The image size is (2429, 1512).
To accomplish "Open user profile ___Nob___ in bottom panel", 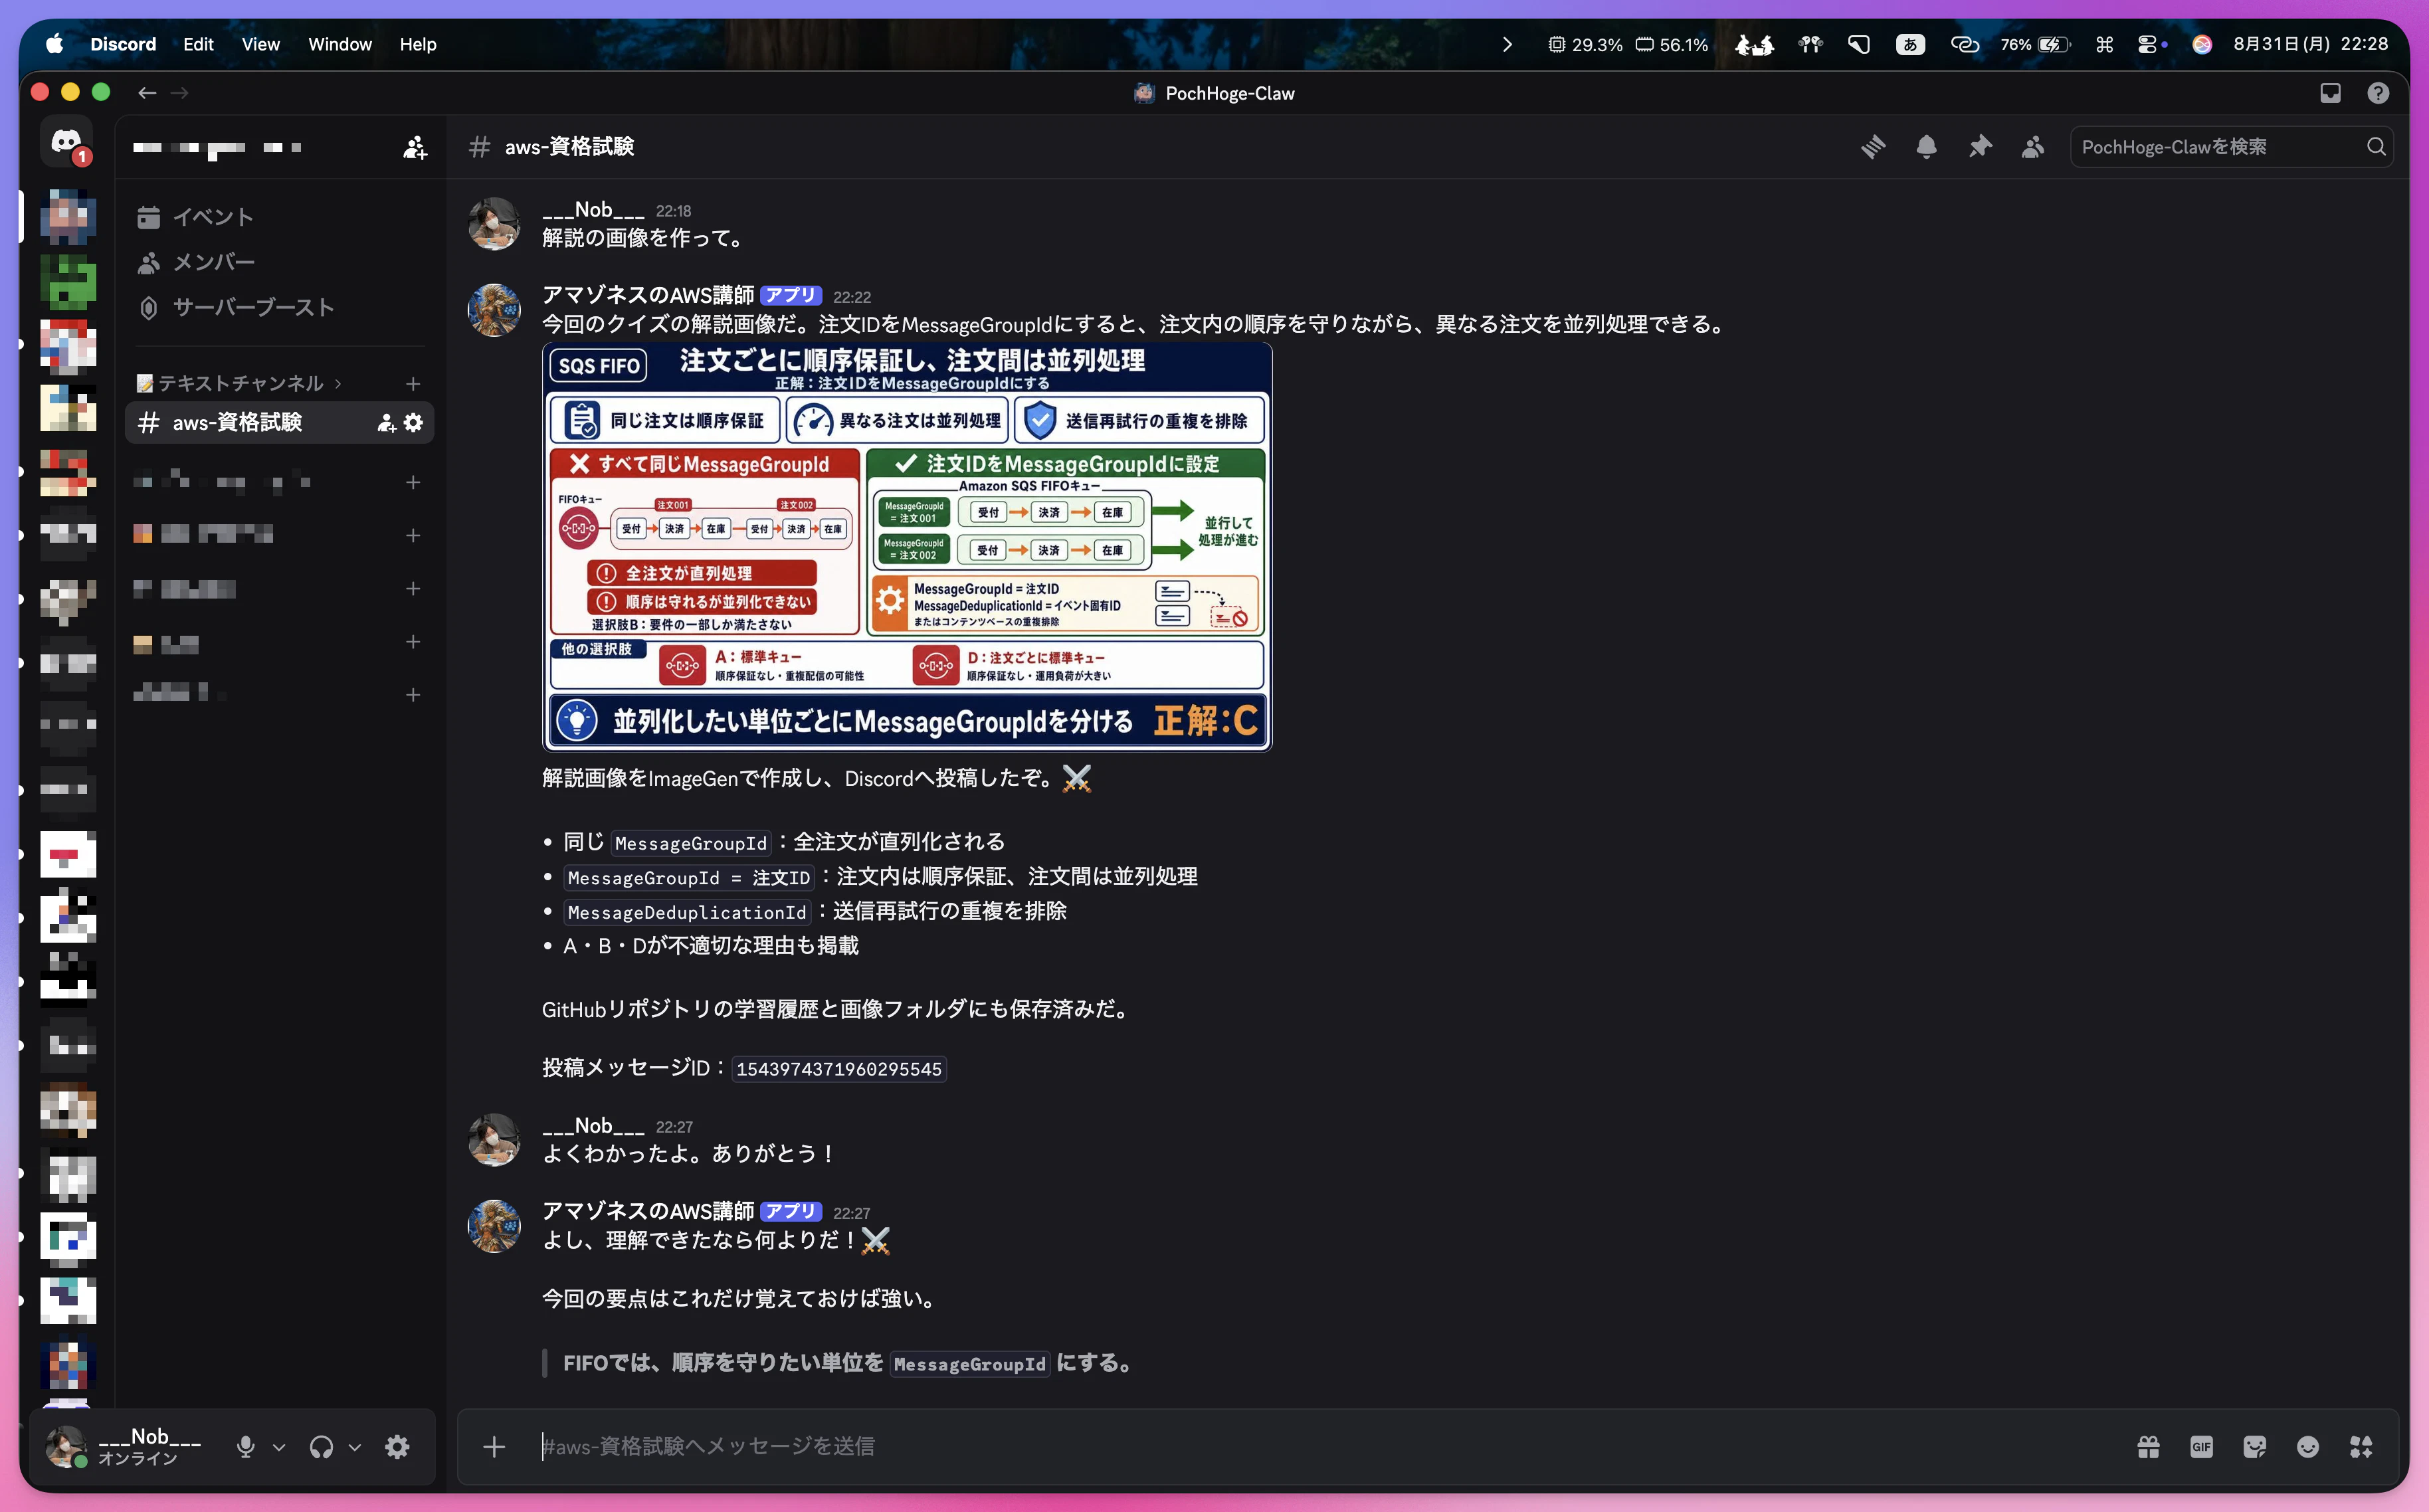I will click(x=125, y=1447).
